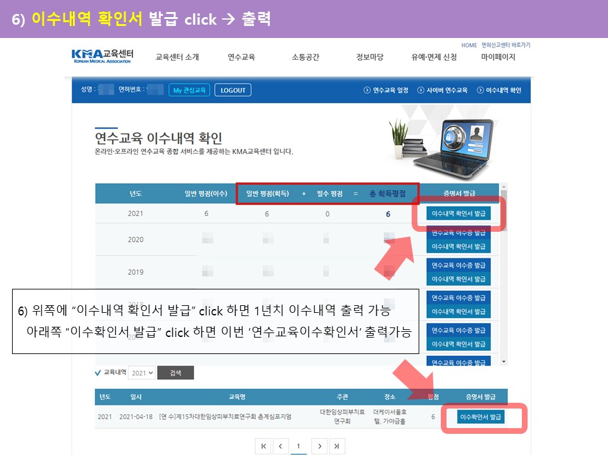Go to the first page of results

click(x=263, y=446)
